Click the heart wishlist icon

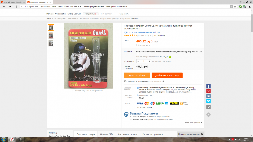click(x=125, y=81)
